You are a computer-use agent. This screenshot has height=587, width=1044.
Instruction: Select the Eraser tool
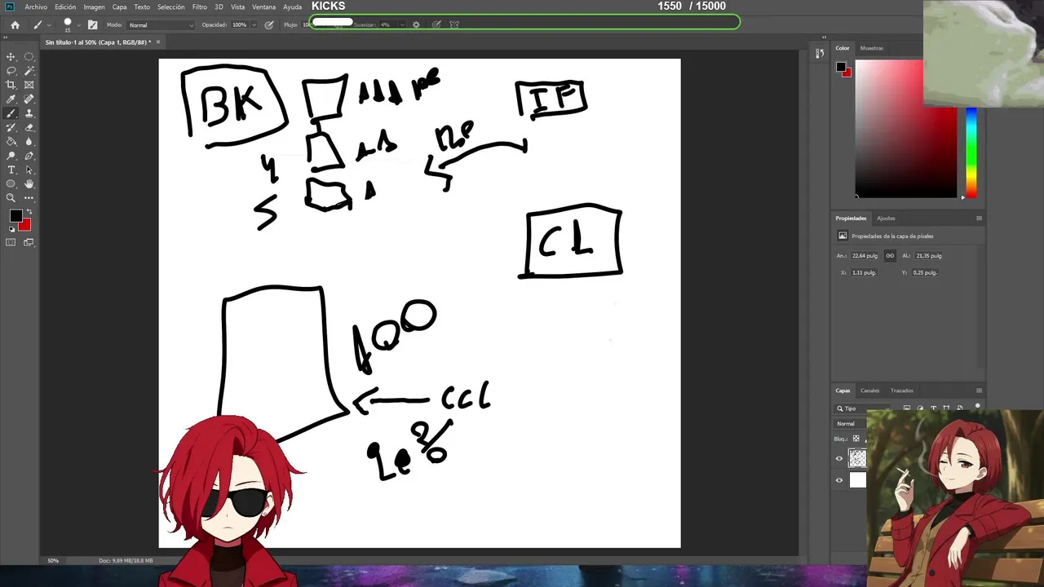[29, 127]
